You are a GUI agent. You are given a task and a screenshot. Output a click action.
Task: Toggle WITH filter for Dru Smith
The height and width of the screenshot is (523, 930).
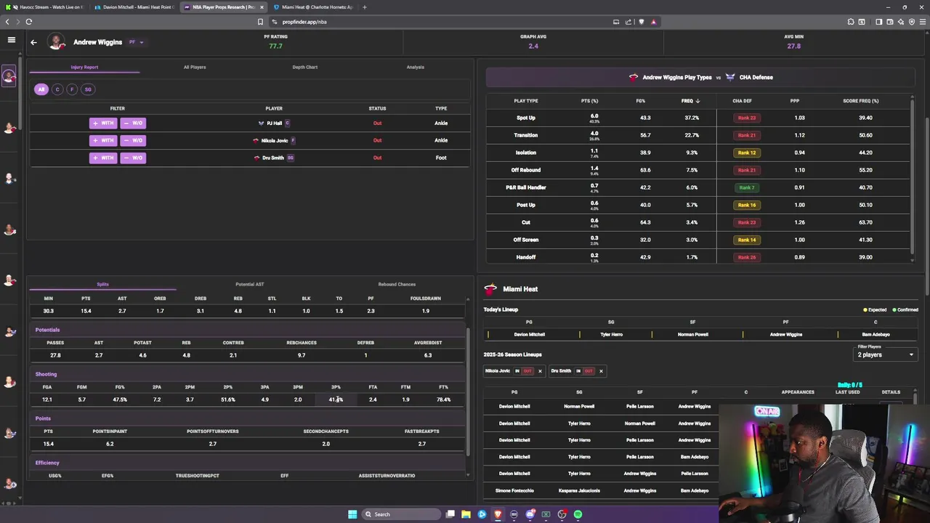coord(103,158)
